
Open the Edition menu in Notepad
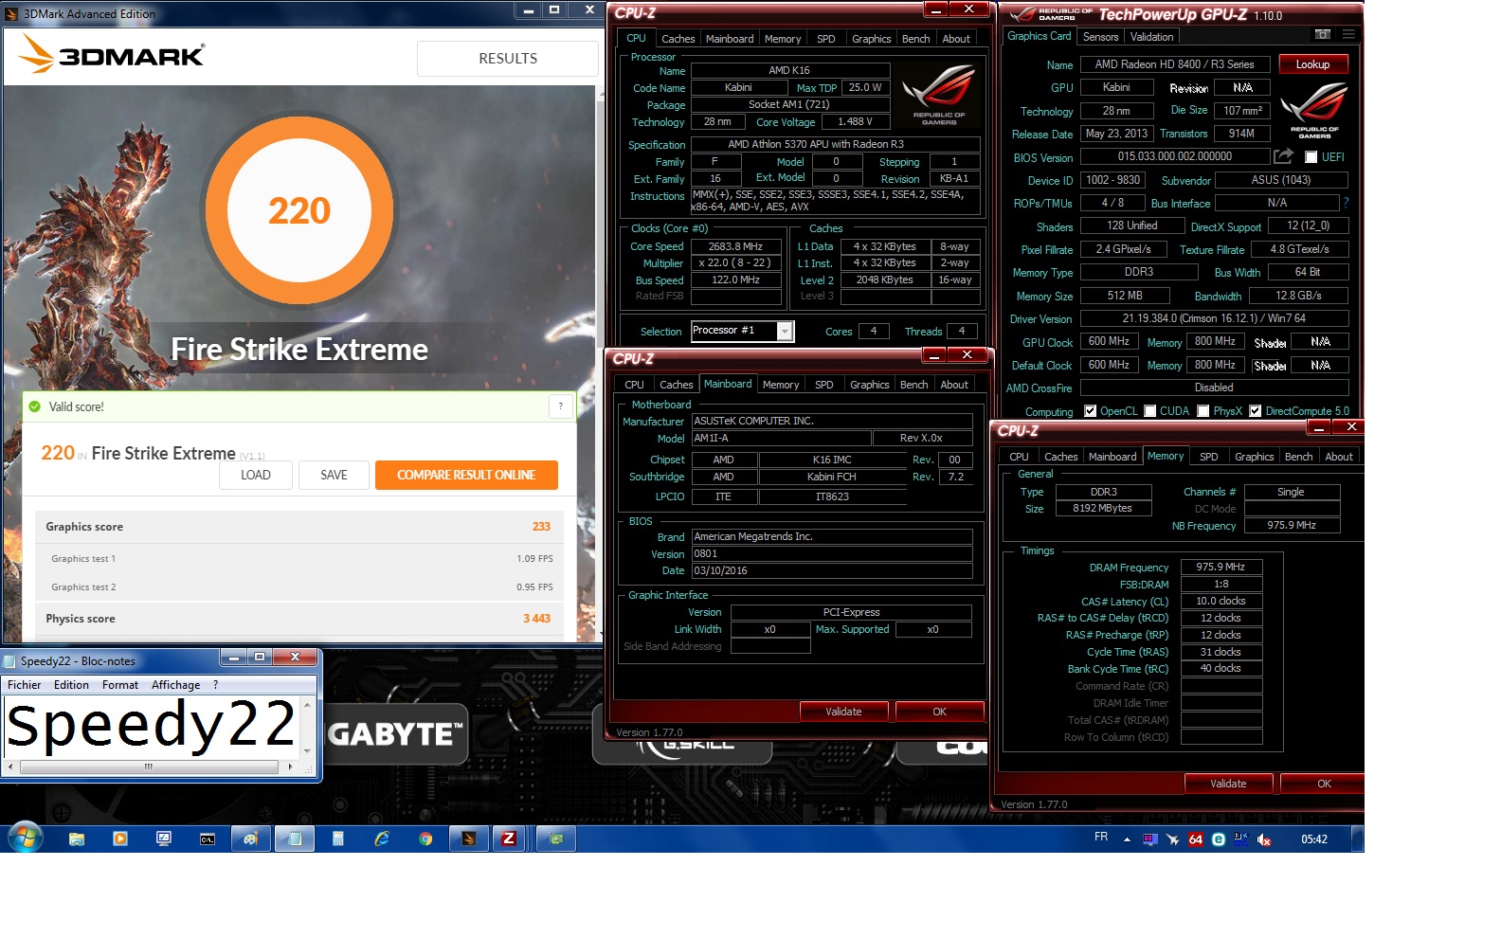[x=71, y=685]
